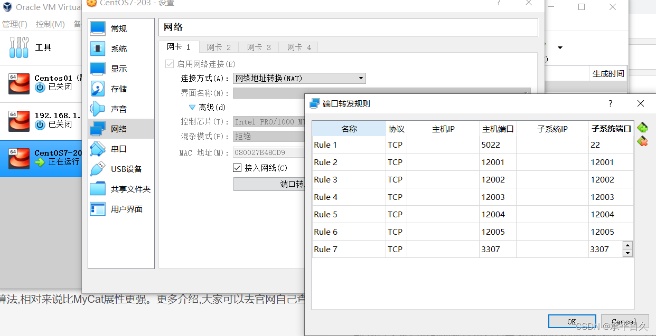
Task: Open the 串口 settings category
Action: (x=121, y=149)
